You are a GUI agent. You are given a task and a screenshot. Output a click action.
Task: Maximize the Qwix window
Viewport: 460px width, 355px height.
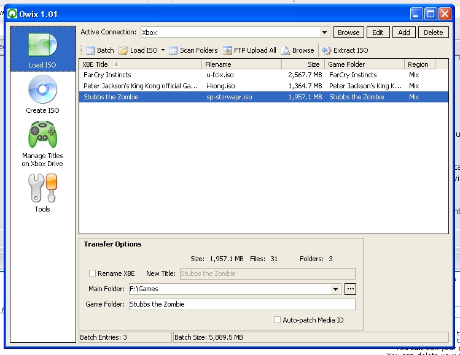pyautogui.click(x=431, y=13)
